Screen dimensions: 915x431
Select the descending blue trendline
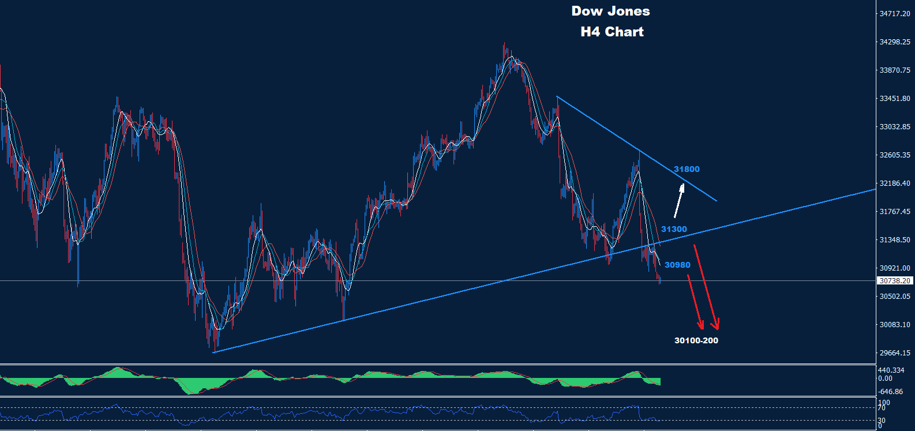point(635,147)
